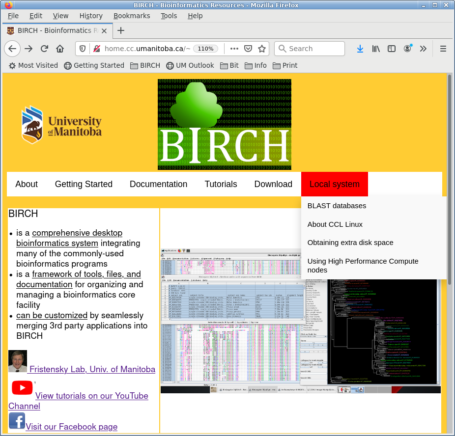Follow the comprehensive desktop bioinformatics system link
The image size is (455, 436).
(x=69, y=238)
